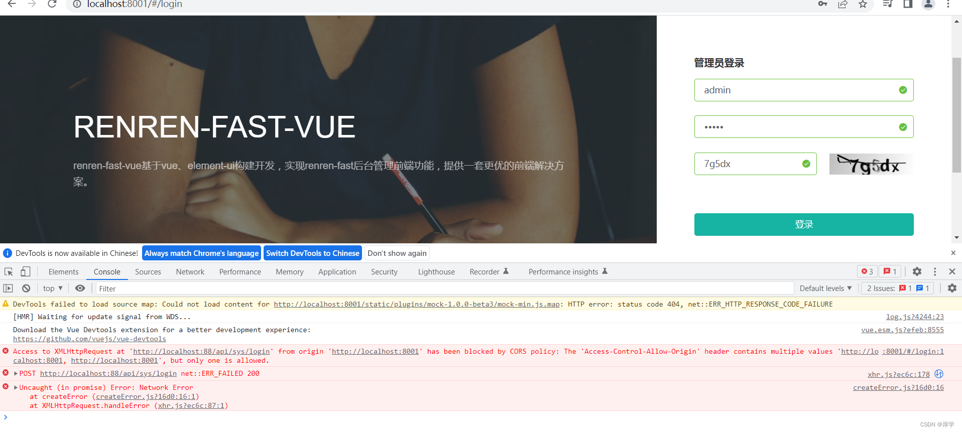Expand the Uncaught Network Error entry
This screenshot has width=962, height=432.
[16, 387]
